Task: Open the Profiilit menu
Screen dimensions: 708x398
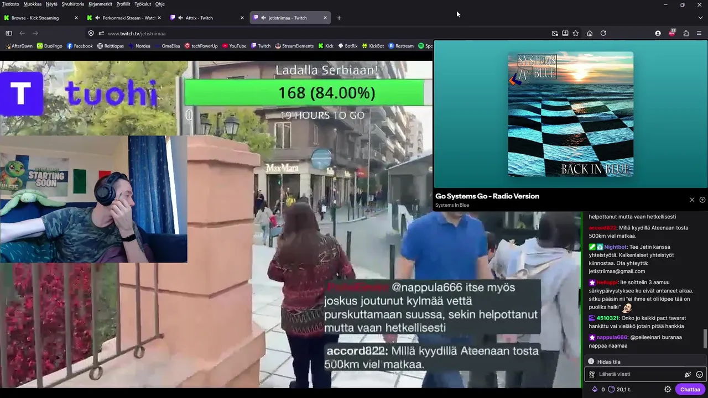Action: (x=123, y=4)
